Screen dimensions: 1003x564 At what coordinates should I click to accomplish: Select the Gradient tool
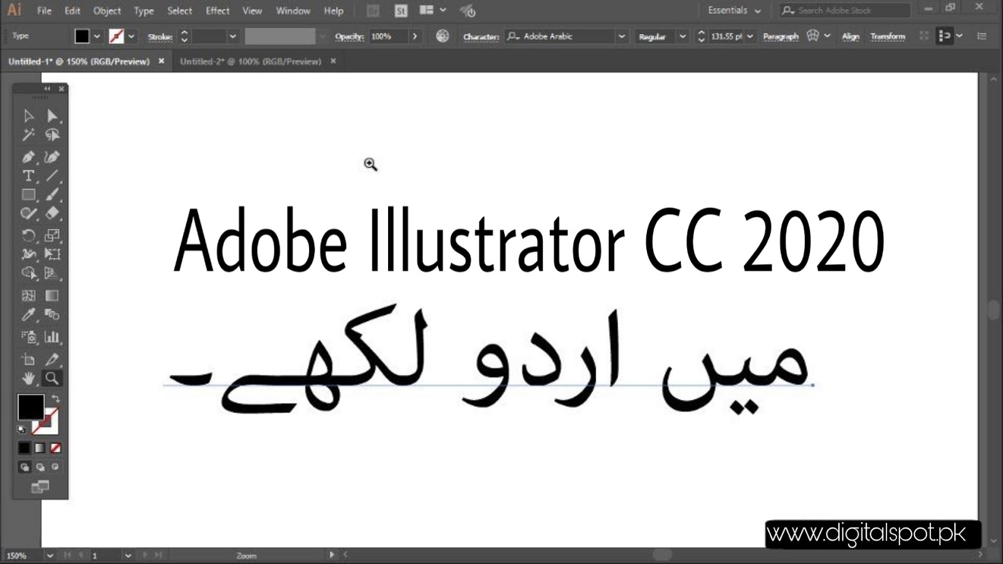pos(53,295)
